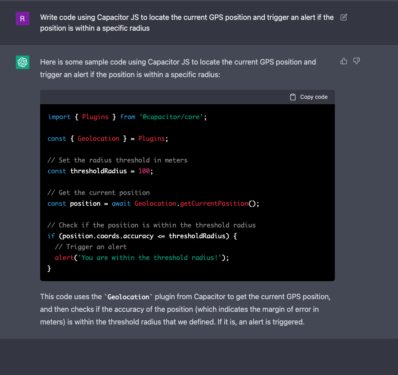Give the response a thumbs up
Image resolution: width=398 pixels, height=375 pixels.
click(344, 61)
